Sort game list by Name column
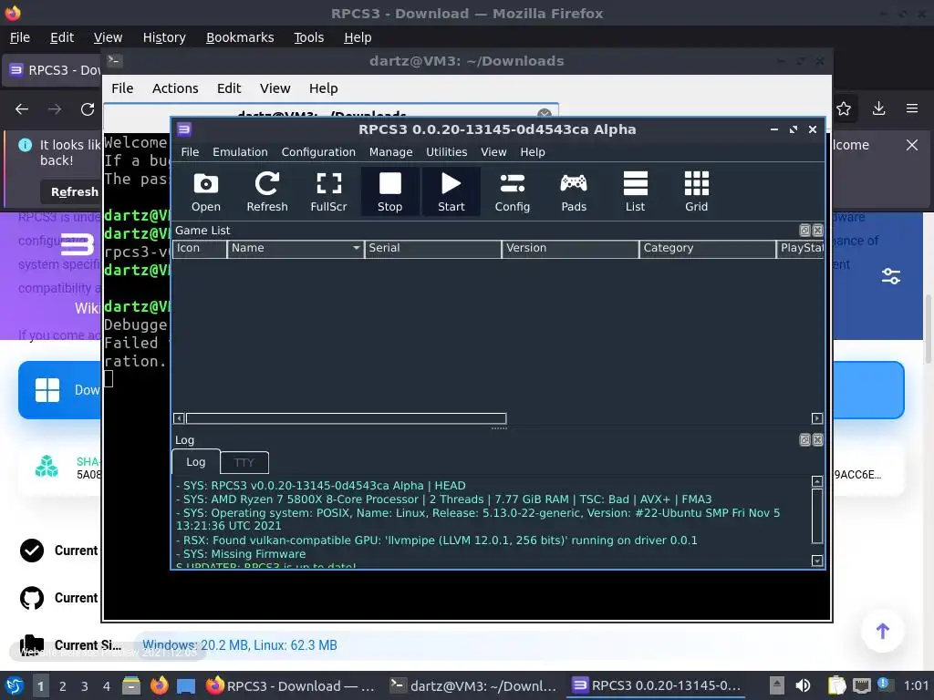Viewport: 934px width, 700px height. pyautogui.click(x=296, y=248)
